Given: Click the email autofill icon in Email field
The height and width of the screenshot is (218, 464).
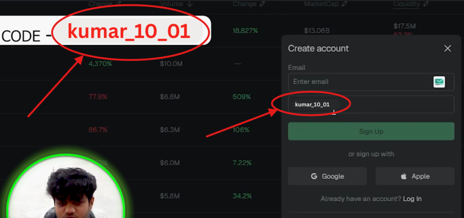Looking at the screenshot, I should click(x=439, y=82).
